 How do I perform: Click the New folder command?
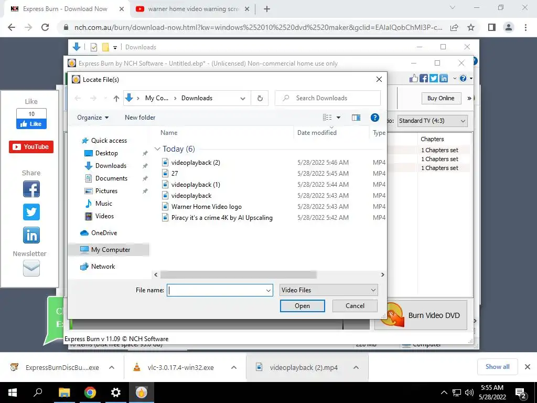point(139,118)
